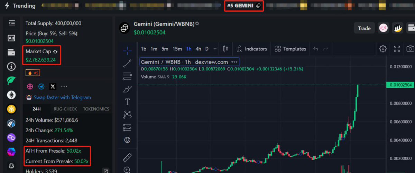Open the Indicators menu
Image resolution: width=415 pixels, height=173 pixels.
pyautogui.click(x=252, y=49)
